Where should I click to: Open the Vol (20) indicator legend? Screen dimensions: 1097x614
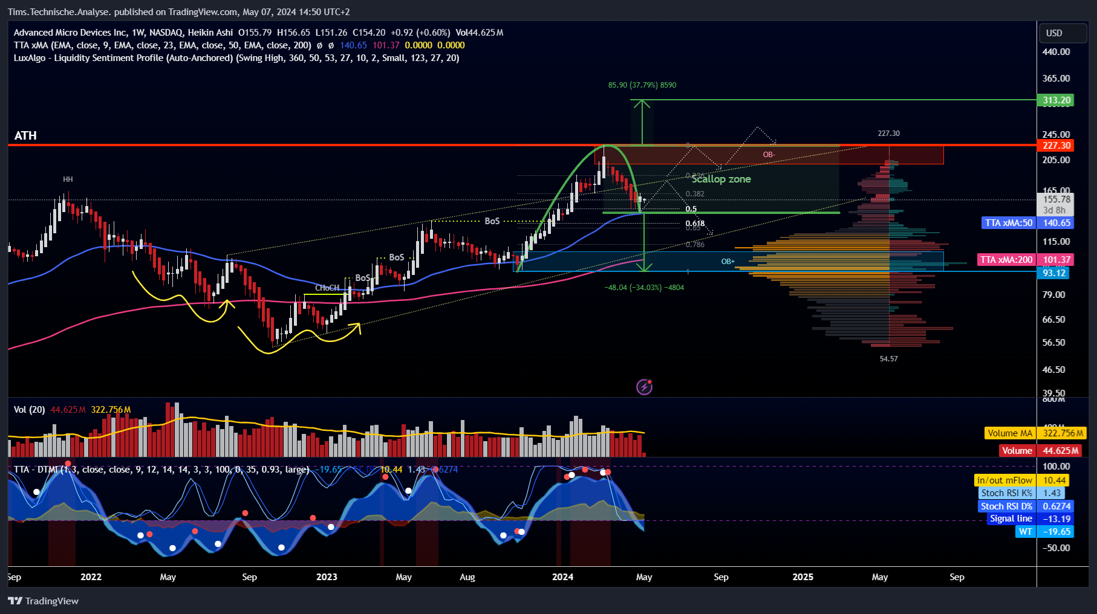click(x=30, y=410)
